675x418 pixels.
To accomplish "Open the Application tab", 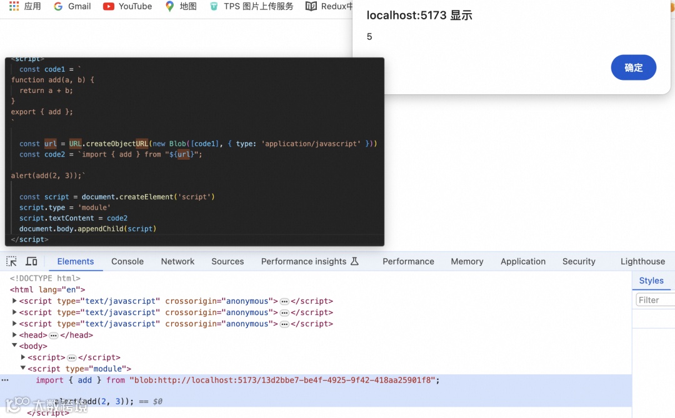I will pos(522,261).
